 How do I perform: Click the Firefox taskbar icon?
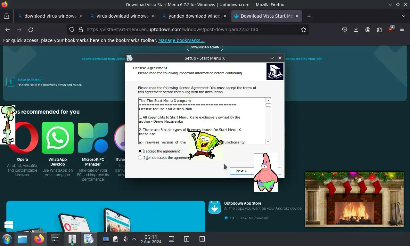point(39,239)
